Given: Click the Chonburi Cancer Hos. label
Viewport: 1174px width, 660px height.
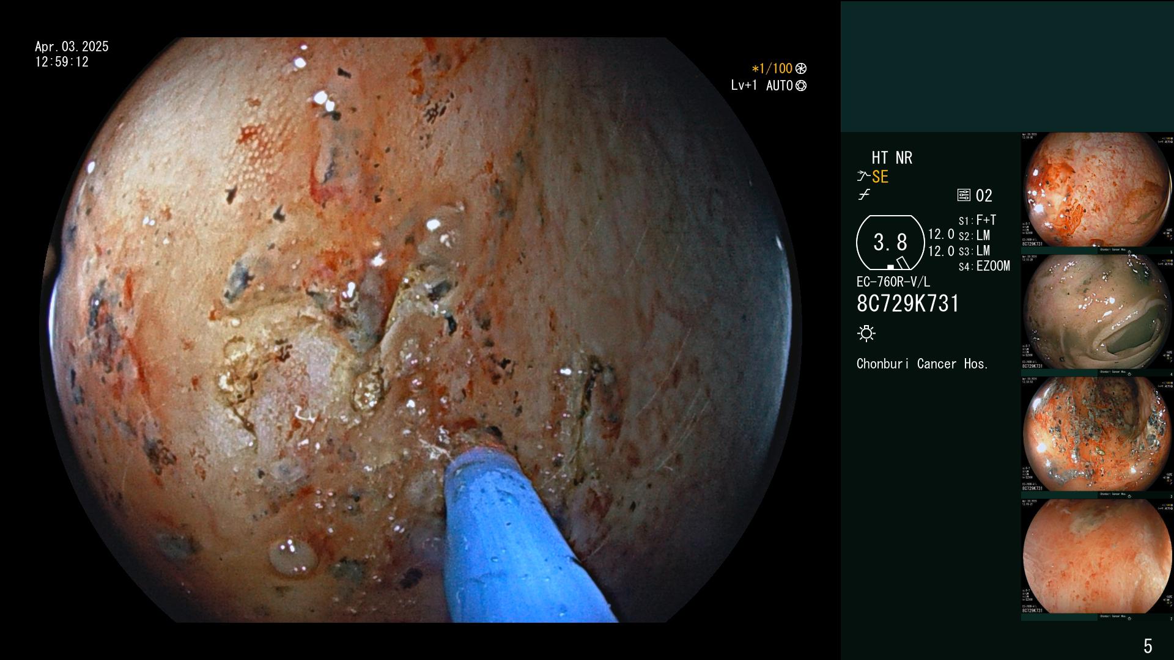Looking at the screenshot, I should click(x=922, y=364).
